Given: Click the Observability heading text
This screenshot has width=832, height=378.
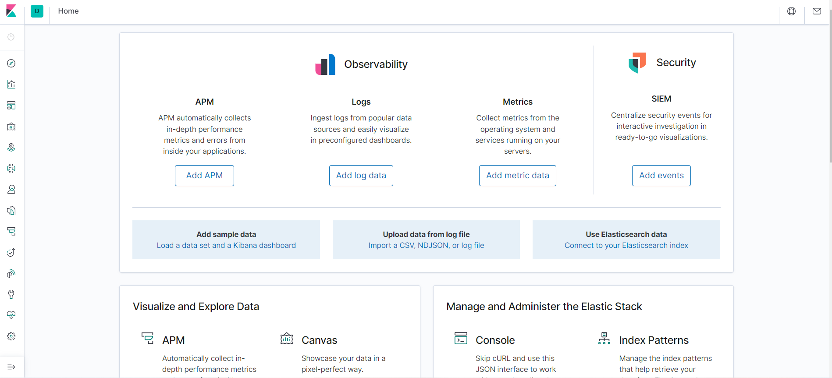Looking at the screenshot, I should 376,64.
